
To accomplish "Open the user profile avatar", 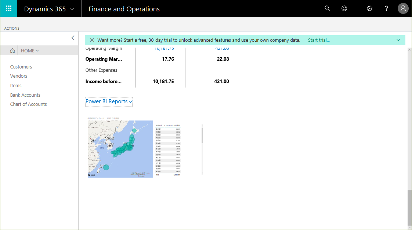I will (x=403, y=8).
